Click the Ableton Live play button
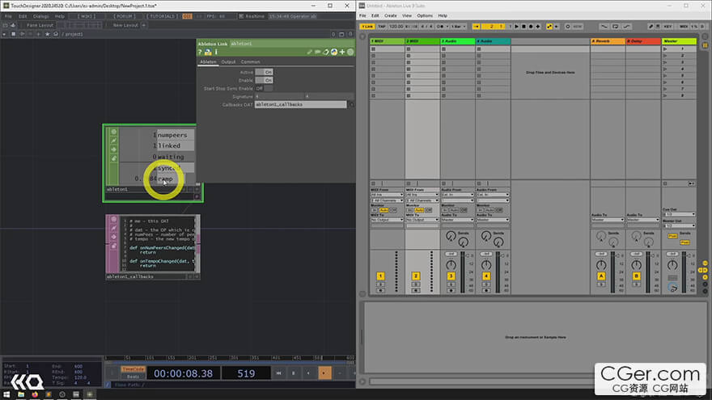The height and width of the screenshot is (400, 712). point(515,27)
